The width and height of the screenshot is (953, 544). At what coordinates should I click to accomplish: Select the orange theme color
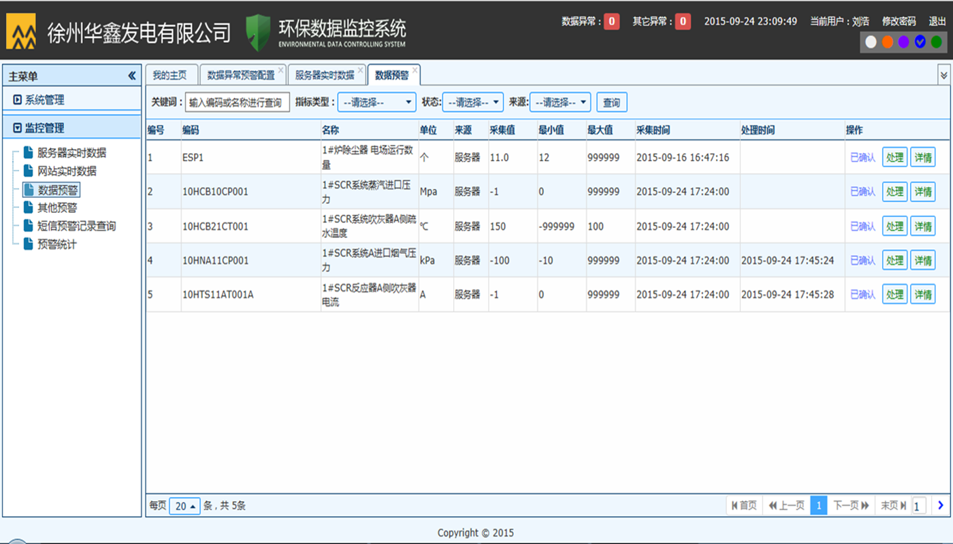pyautogui.click(x=887, y=41)
